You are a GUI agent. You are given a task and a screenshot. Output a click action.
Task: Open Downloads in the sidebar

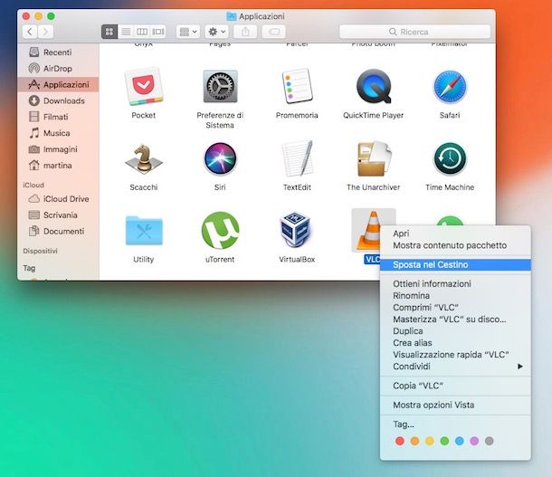(x=58, y=100)
